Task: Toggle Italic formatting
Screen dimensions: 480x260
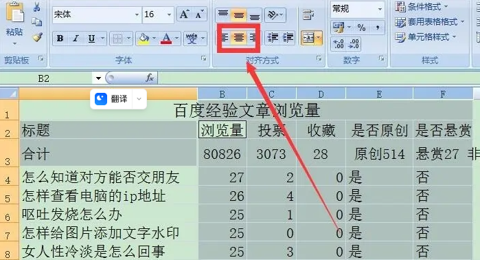Action: [x=76, y=39]
